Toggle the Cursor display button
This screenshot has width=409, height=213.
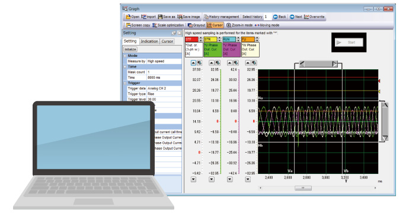coord(215,25)
